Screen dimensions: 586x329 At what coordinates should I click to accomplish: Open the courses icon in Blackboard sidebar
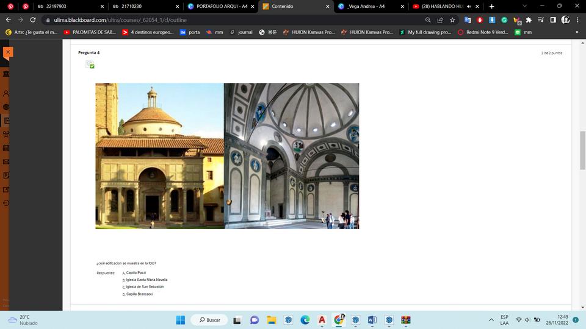pyautogui.click(x=6, y=121)
